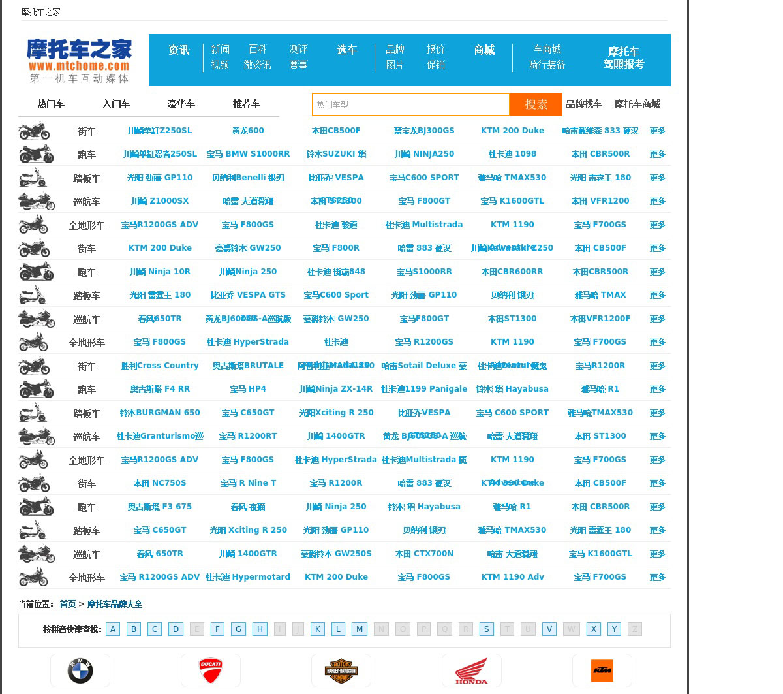The width and height of the screenshot is (783, 694).
Task: Select the 豪华车 tab
Action: pyautogui.click(x=181, y=104)
